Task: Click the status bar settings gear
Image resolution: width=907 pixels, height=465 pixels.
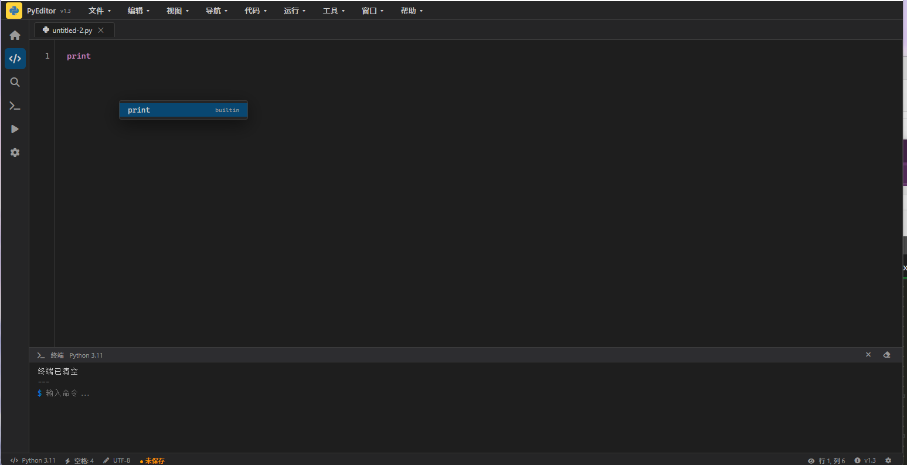Action: coord(888,460)
